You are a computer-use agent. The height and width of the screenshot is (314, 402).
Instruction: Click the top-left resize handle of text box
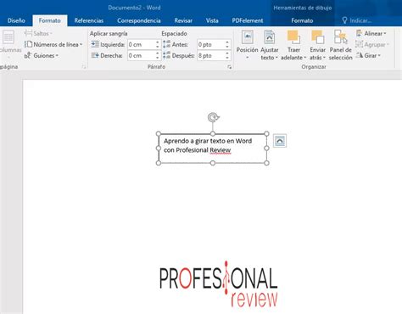159,133
